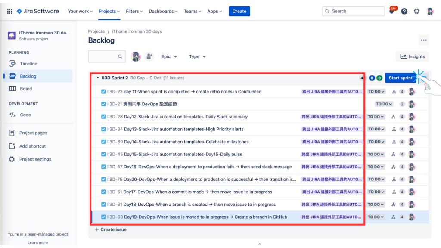
Task: Open TO DO status dropdown for II3D-51
Action: click(x=376, y=192)
